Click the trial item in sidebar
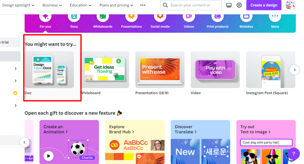Screen dimensions: 304x164 [10, 42]
